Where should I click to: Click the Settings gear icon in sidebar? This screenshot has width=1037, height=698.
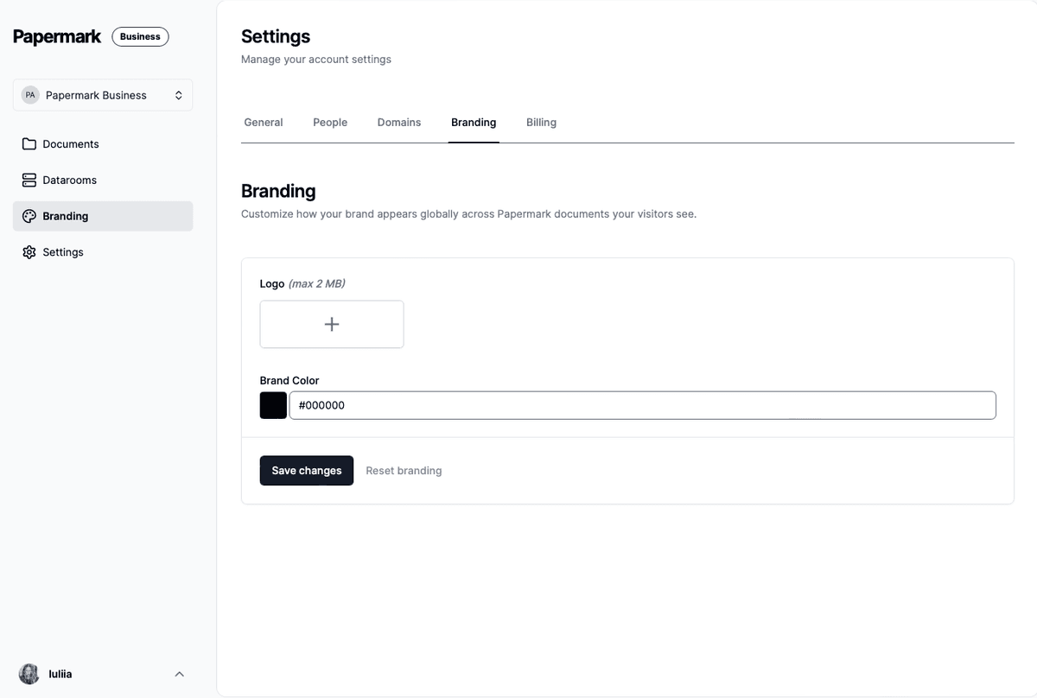[x=29, y=252]
